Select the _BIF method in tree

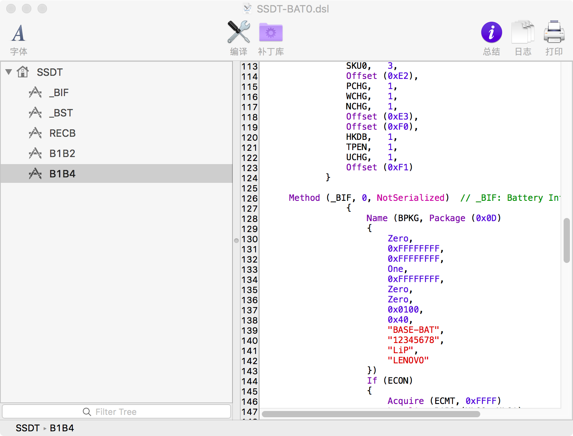pyautogui.click(x=59, y=93)
